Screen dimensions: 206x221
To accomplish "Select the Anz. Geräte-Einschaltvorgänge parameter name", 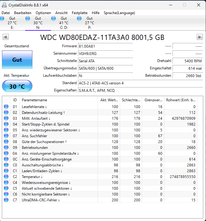I will pyautogui.click(x=47, y=159).
